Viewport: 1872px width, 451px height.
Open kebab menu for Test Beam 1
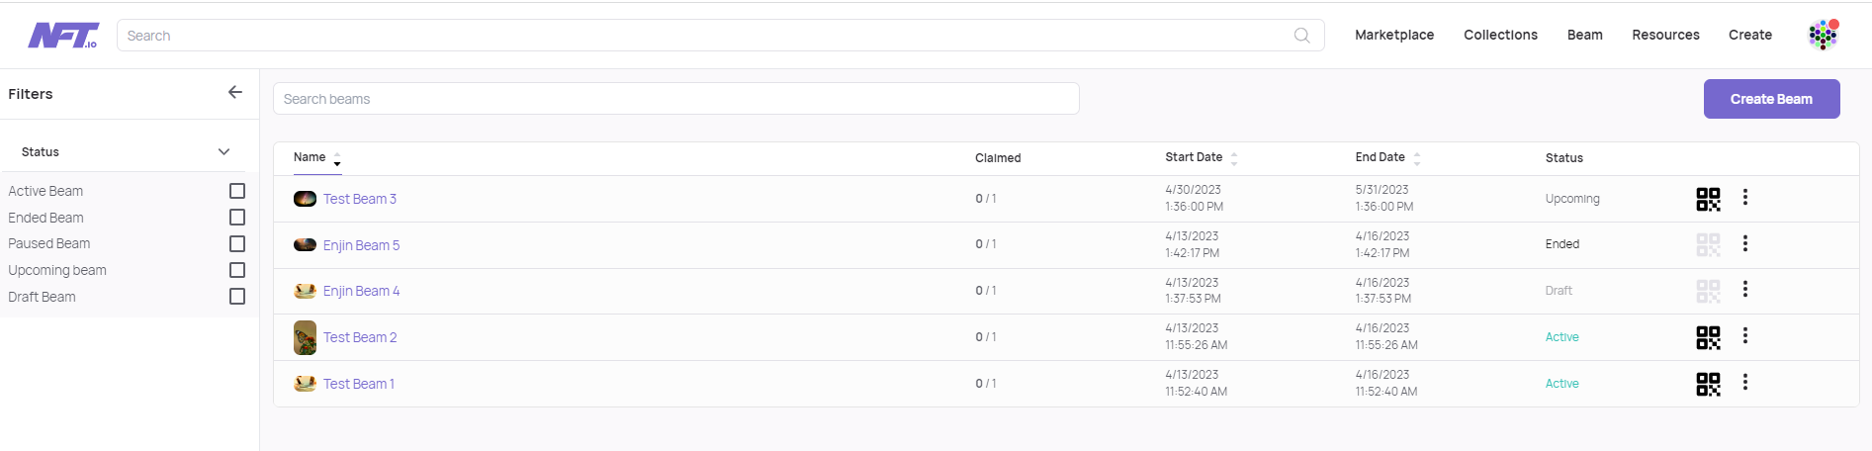pyautogui.click(x=1745, y=382)
